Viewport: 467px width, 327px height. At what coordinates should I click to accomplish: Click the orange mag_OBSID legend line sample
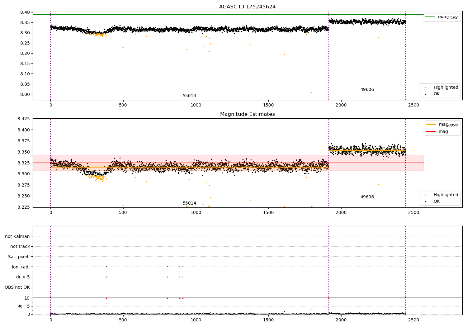pos(431,125)
